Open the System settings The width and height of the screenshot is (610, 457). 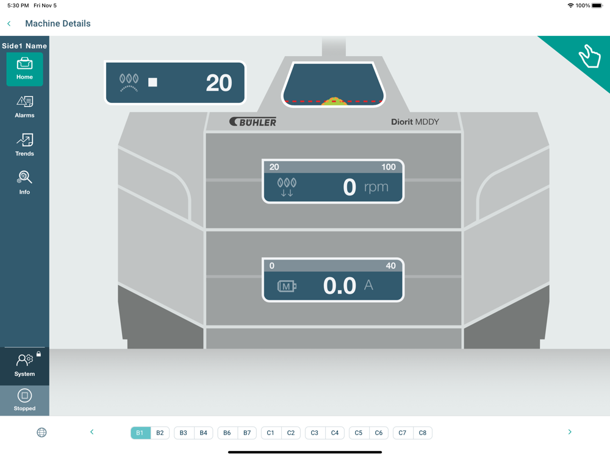pyautogui.click(x=24, y=365)
